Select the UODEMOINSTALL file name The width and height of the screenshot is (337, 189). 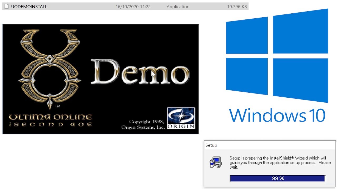[x=29, y=7]
